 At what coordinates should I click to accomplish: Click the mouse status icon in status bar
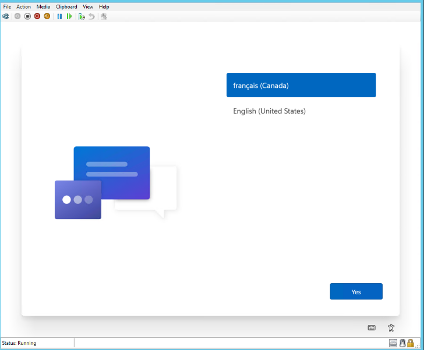click(402, 343)
